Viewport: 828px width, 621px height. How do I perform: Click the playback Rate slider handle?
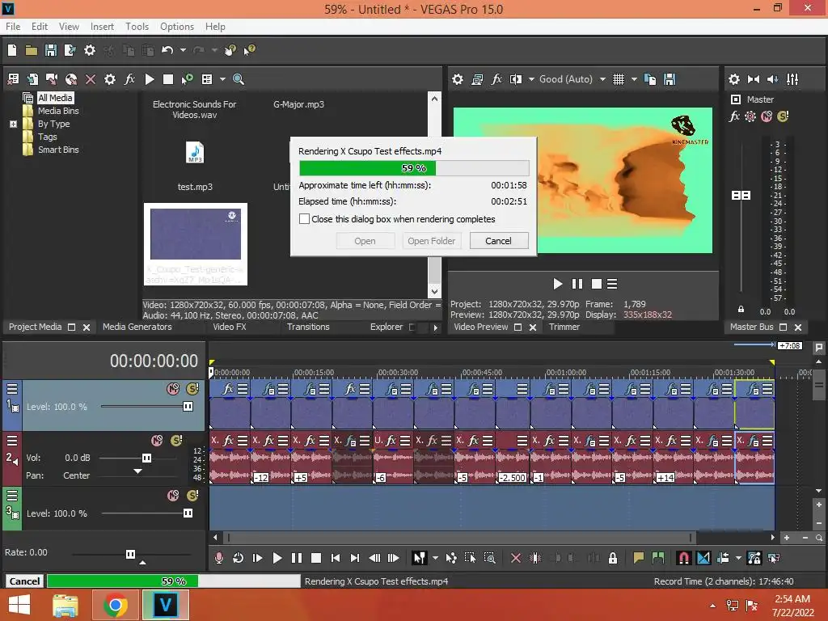(x=130, y=554)
